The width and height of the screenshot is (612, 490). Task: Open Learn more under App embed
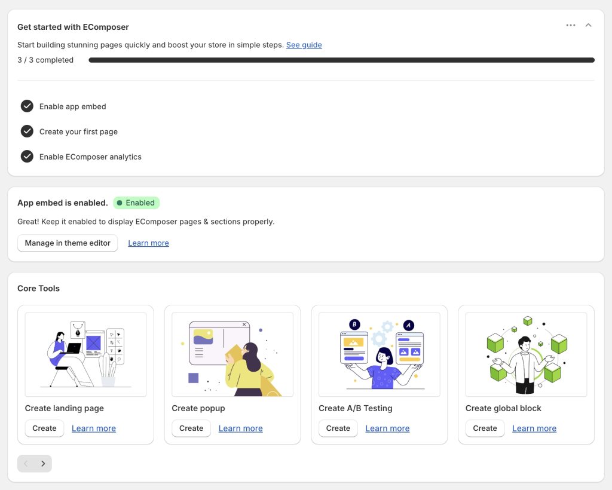click(148, 243)
